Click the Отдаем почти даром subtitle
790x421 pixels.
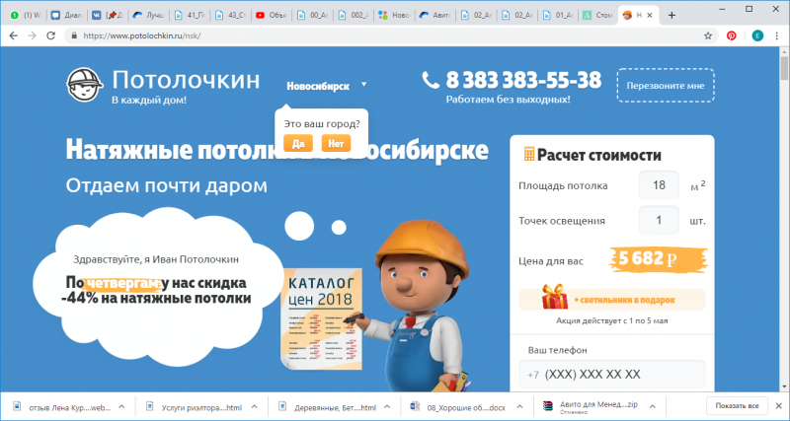pyautogui.click(x=166, y=185)
